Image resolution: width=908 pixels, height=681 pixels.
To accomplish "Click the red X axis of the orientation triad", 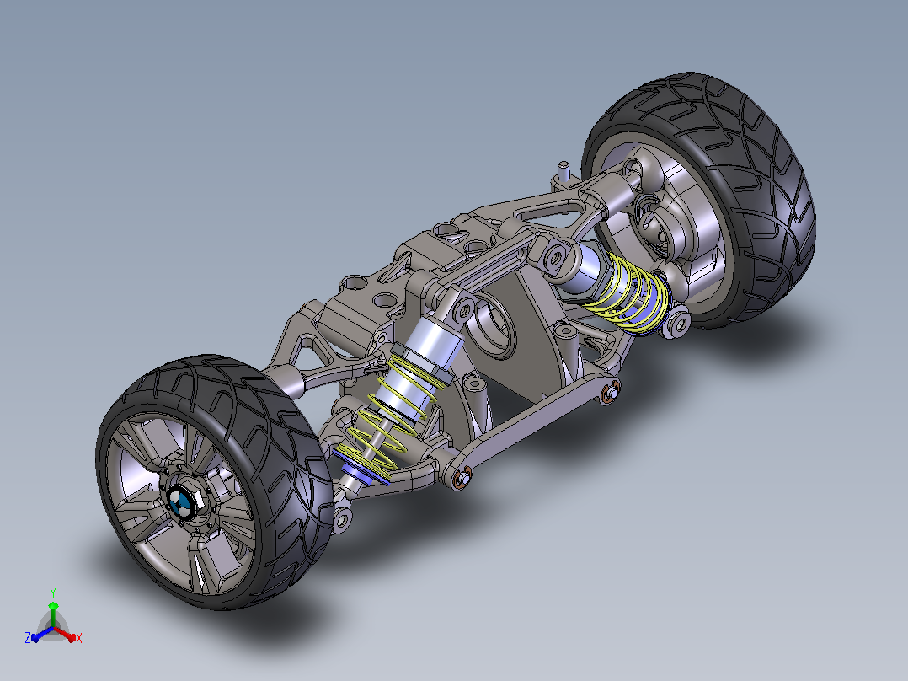I will [66, 633].
